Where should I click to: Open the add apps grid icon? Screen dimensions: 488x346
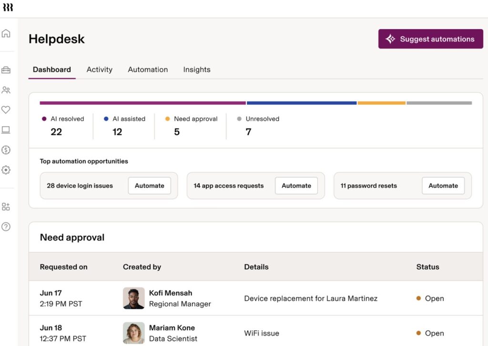[x=6, y=207]
